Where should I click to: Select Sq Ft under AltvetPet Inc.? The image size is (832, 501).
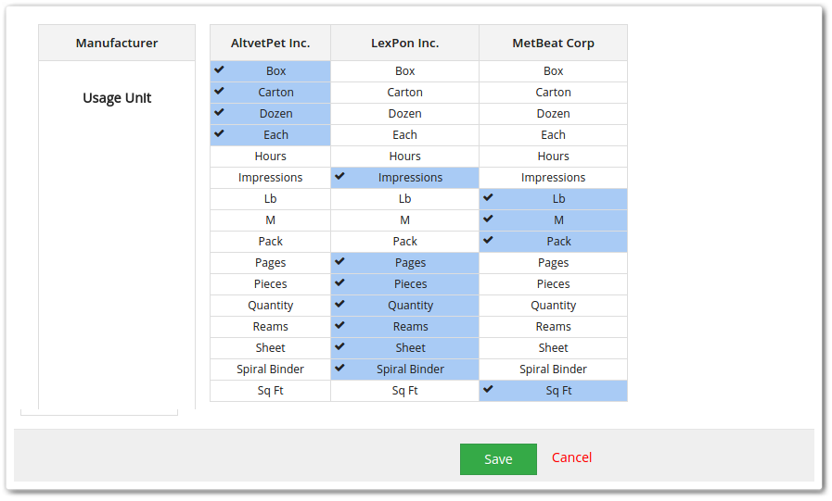click(x=270, y=391)
